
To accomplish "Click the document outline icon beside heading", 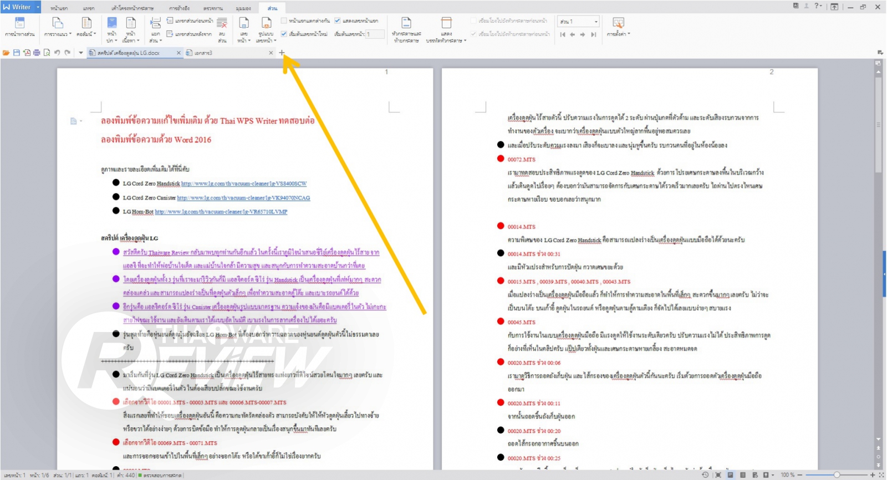I will tap(74, 121).
